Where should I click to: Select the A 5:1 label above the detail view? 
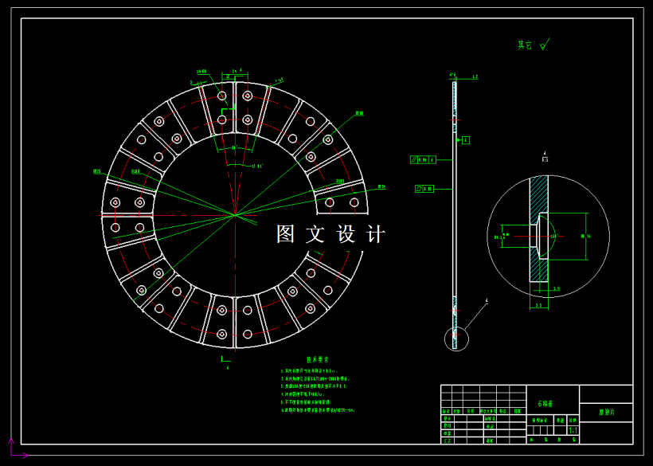(x=545, y=157)
